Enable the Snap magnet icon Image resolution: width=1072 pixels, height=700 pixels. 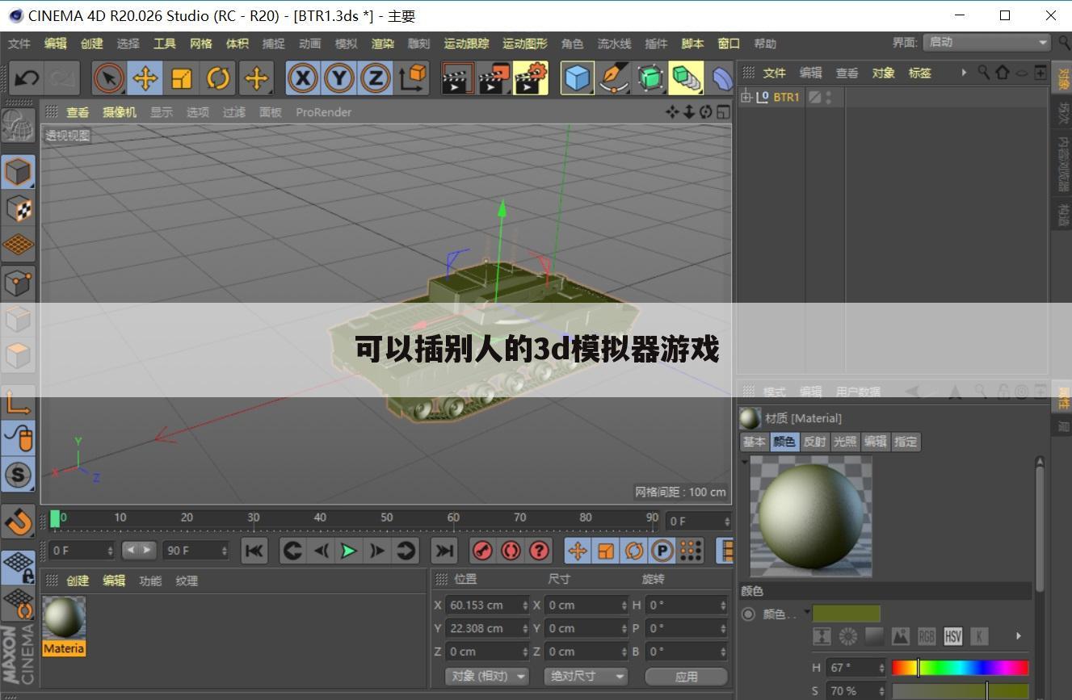(x=18, y=522)
